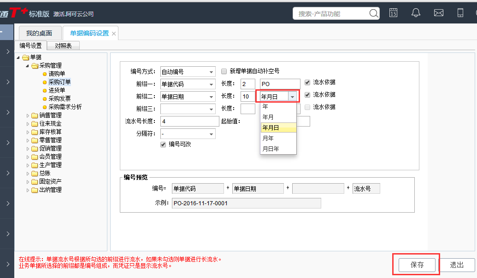Click the 请购单 item icon
This screenshot has height=278, width=477.
45,74
